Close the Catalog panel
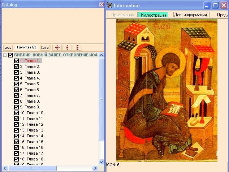 pos(101,5)
